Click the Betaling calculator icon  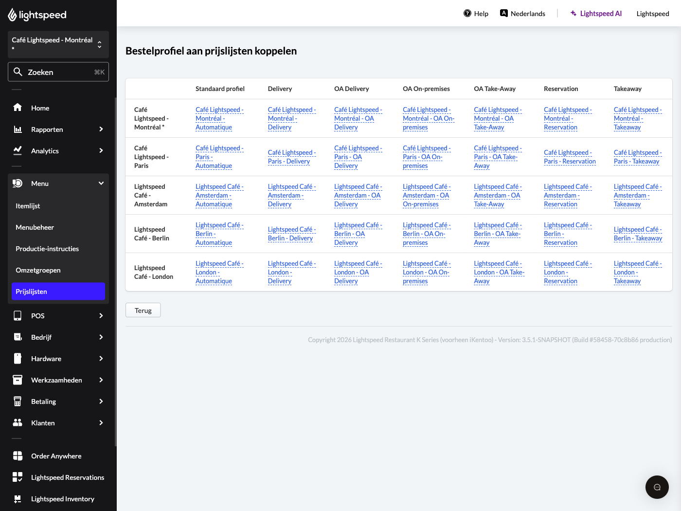click(x=18, y=401)
